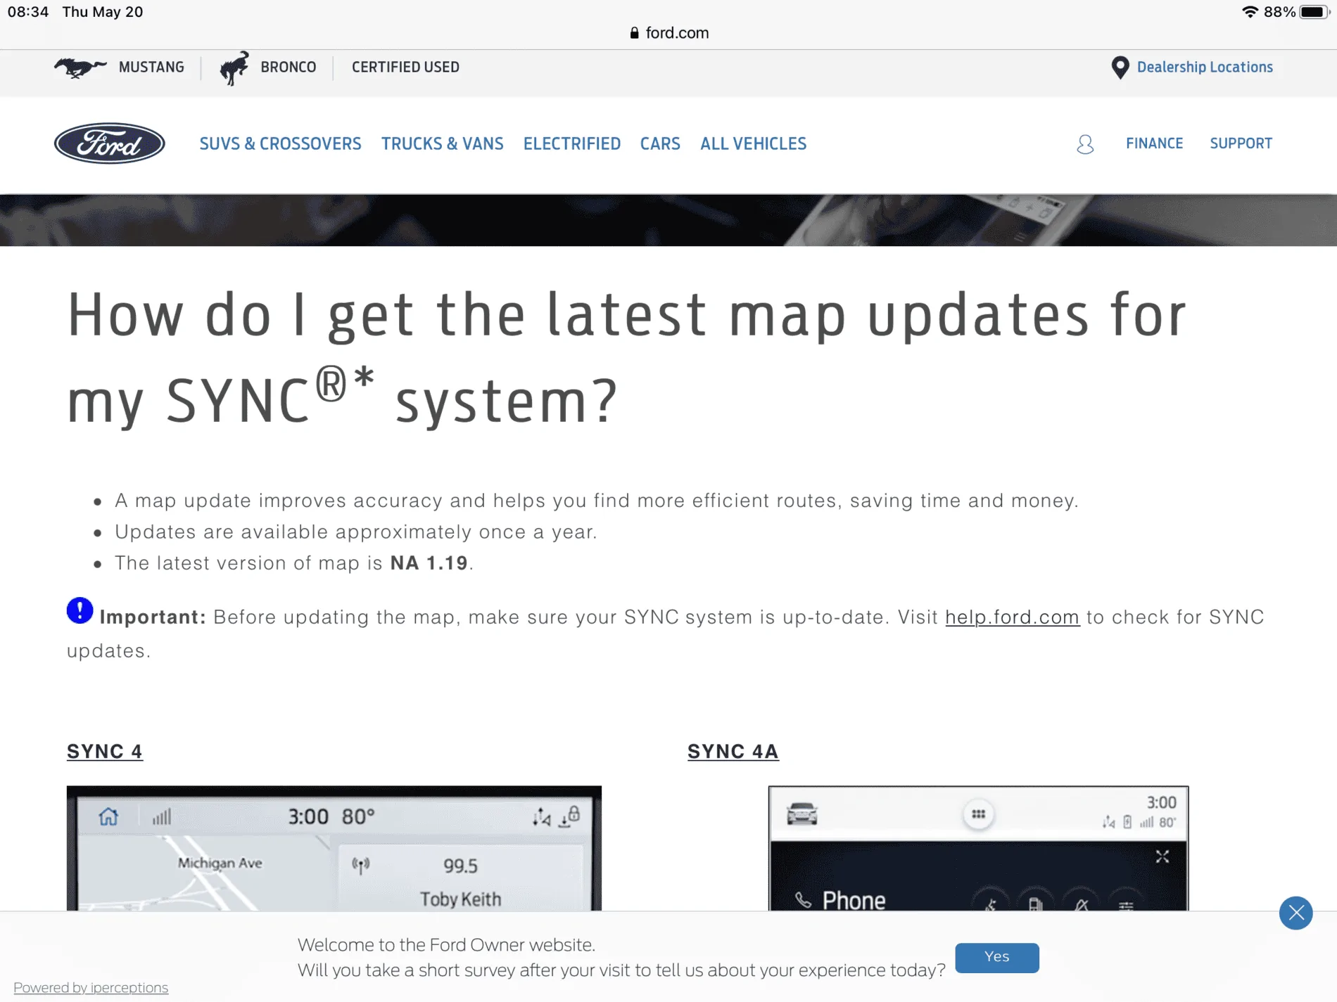This screenshot has height=1002, width=1337.
Task: Click Yes to take the survey
Action: [x=996, y=957]
